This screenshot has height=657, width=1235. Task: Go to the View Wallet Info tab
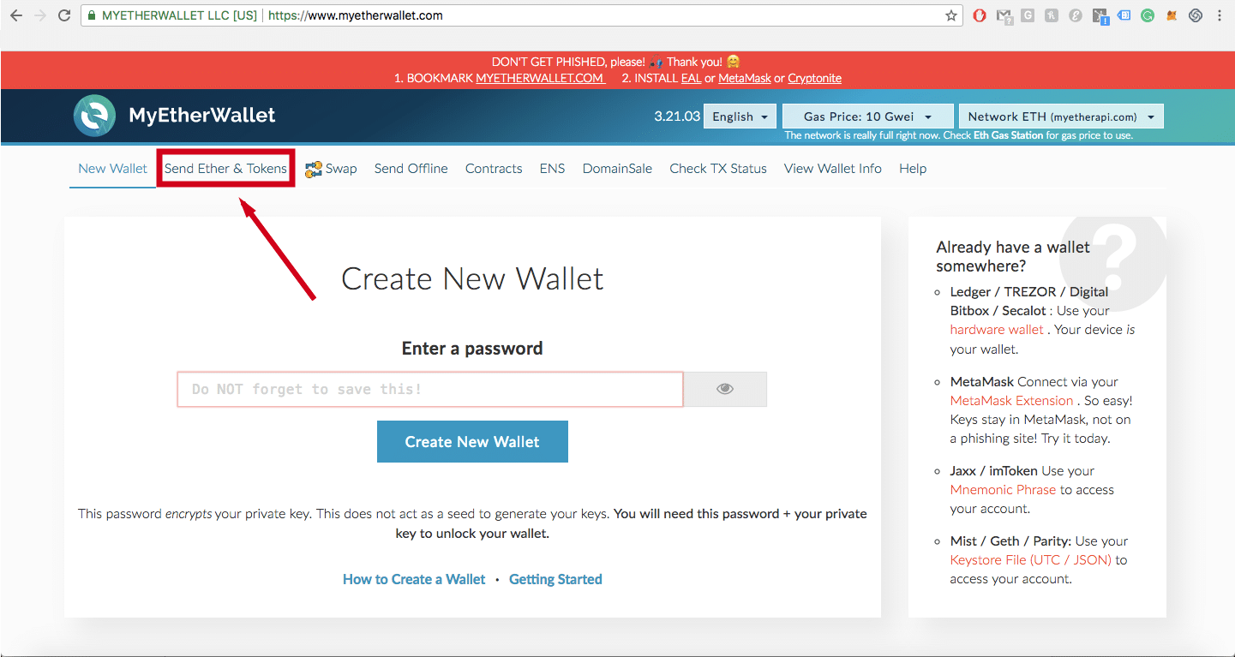[833, 169]
